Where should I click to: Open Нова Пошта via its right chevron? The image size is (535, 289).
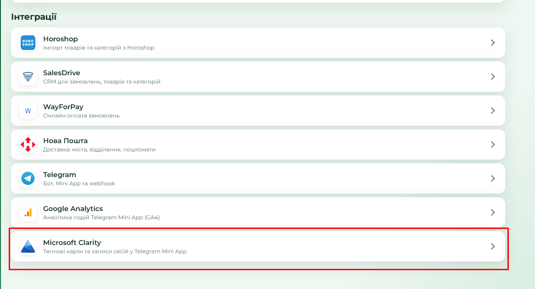493,144
